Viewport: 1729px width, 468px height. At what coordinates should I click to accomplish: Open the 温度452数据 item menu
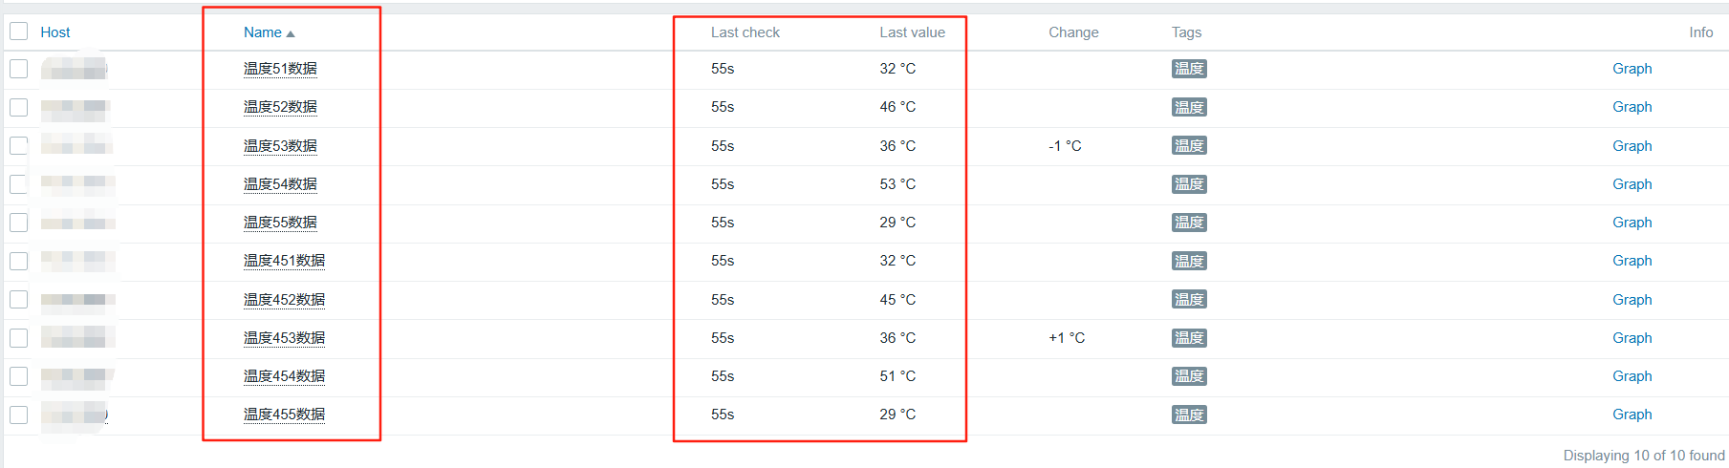click(x=284, y=300)
